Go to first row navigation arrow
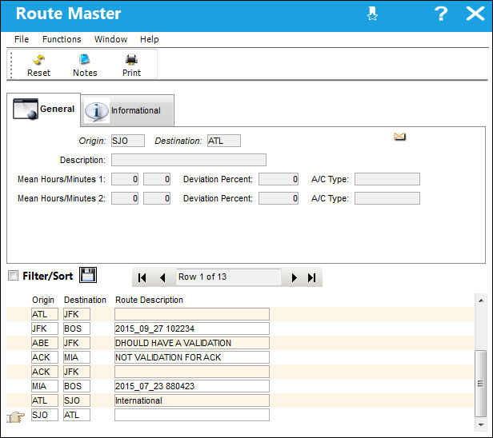Image resolution: width=493 pixels, height=438 pixels. click(x=142, y=277)
